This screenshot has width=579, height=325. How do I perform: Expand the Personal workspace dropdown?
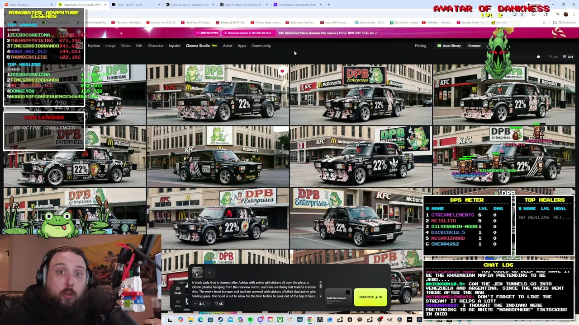click(478, 46)
